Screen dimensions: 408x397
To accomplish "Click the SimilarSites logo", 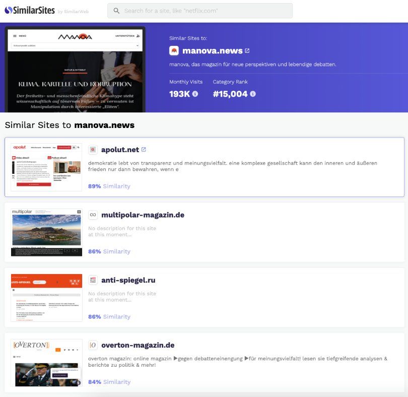I will 29,11.
